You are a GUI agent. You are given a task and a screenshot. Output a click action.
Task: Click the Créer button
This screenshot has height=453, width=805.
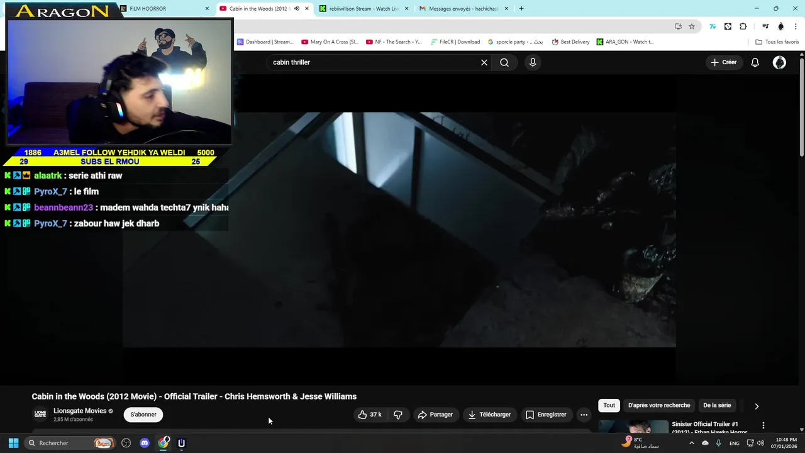tap(723, 62)
